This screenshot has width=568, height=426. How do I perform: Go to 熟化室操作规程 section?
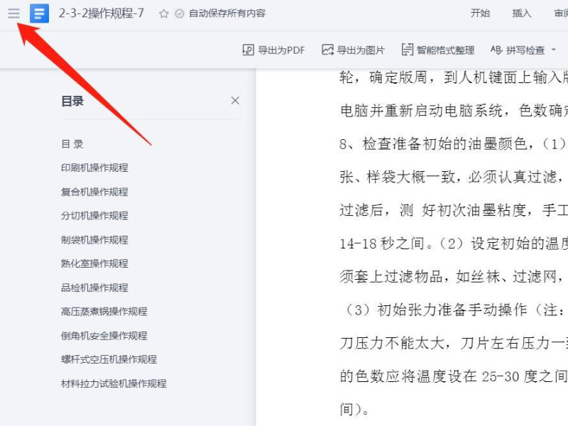[94, 263]
